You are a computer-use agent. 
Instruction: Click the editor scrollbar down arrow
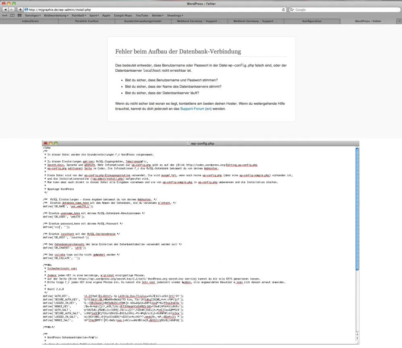click(357, 338)
